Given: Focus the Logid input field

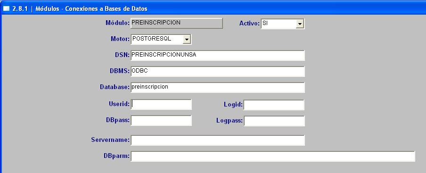Looking at the screenshot, I should pos(274,105).
